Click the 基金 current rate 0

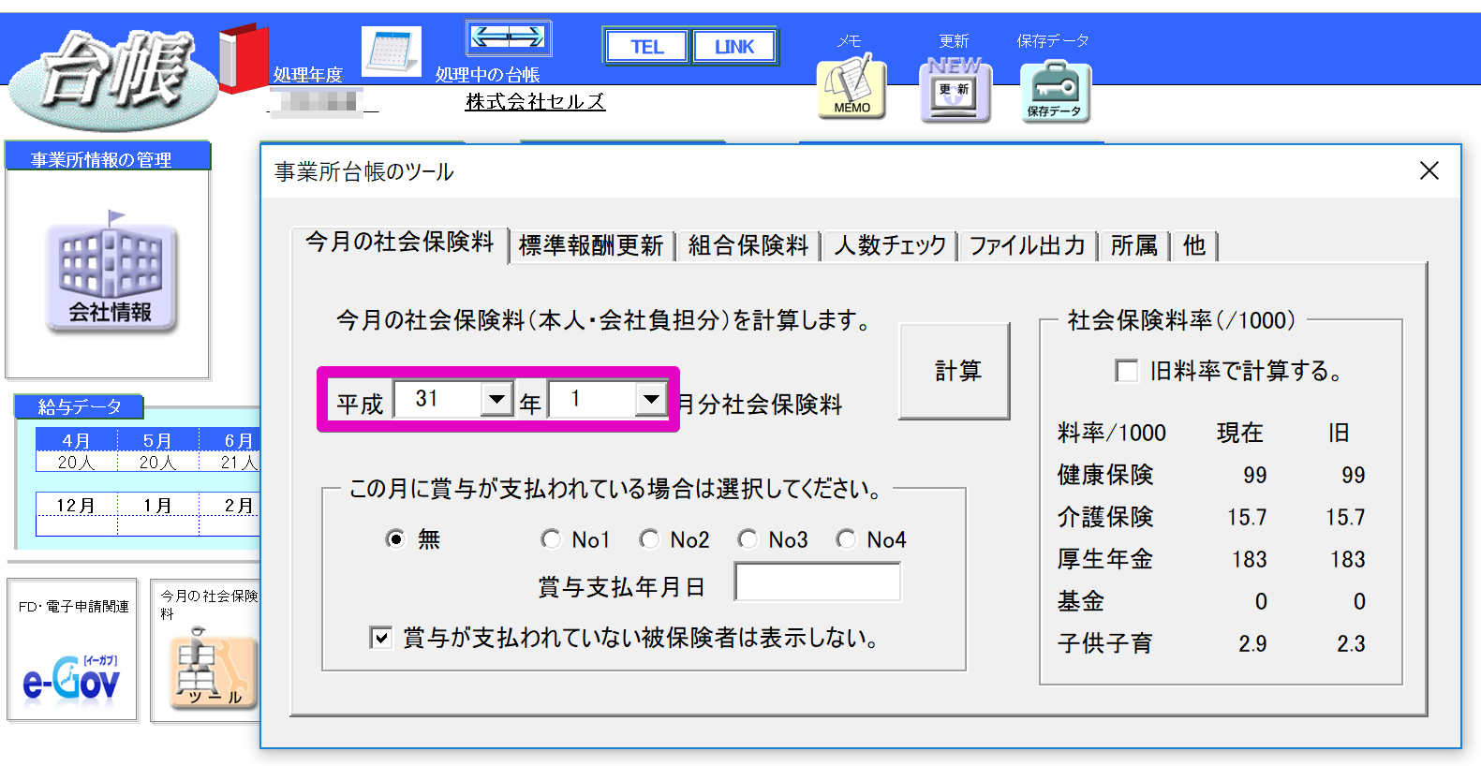pos(1261,602)
